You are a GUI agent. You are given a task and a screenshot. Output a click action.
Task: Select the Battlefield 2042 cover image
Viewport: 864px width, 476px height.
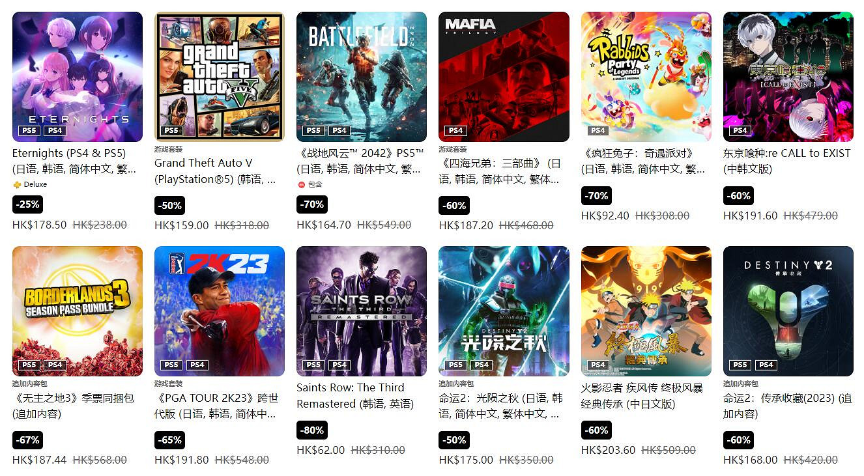(x=362, y=77)
